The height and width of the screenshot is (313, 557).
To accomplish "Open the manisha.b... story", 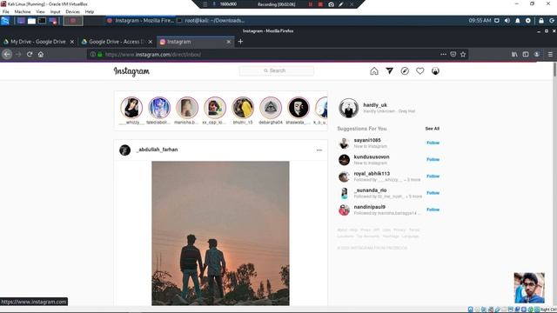I will (187, 108).
